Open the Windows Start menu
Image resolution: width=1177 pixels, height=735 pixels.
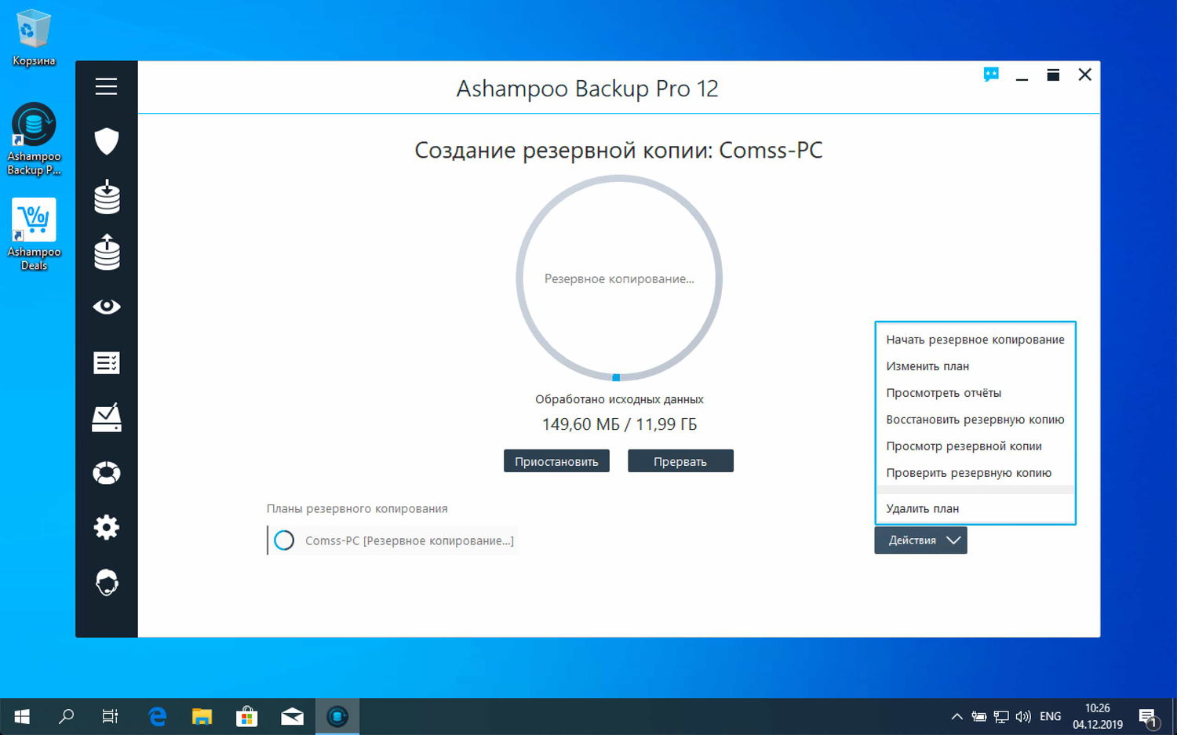22,716
